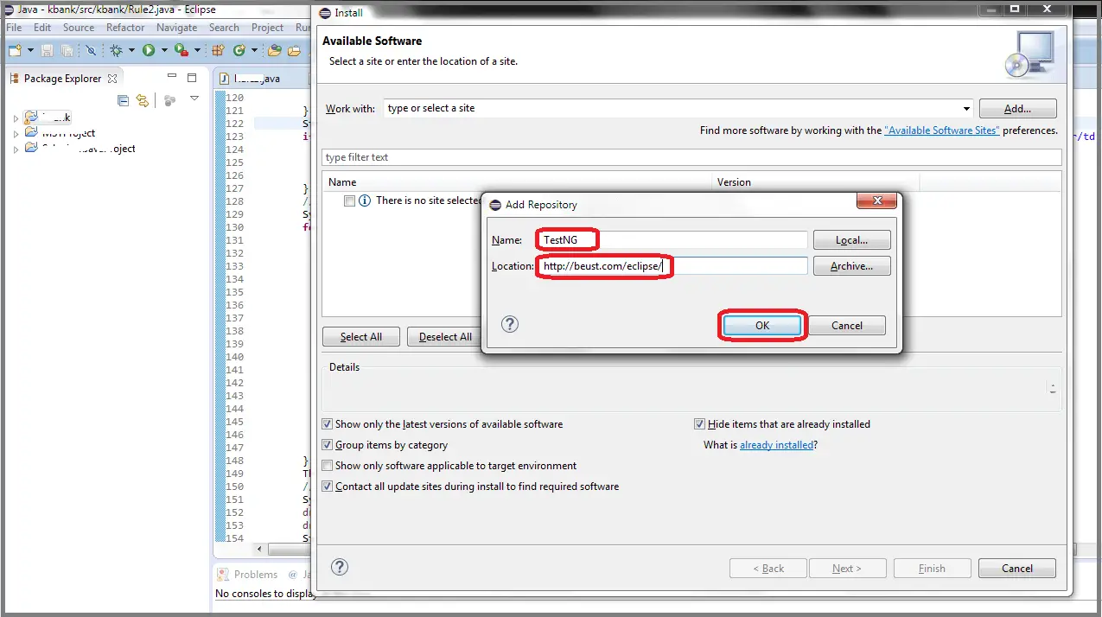
Task: Toggle Hide items that are already installed
Action: pyautogui.click(x=699, y=424)
